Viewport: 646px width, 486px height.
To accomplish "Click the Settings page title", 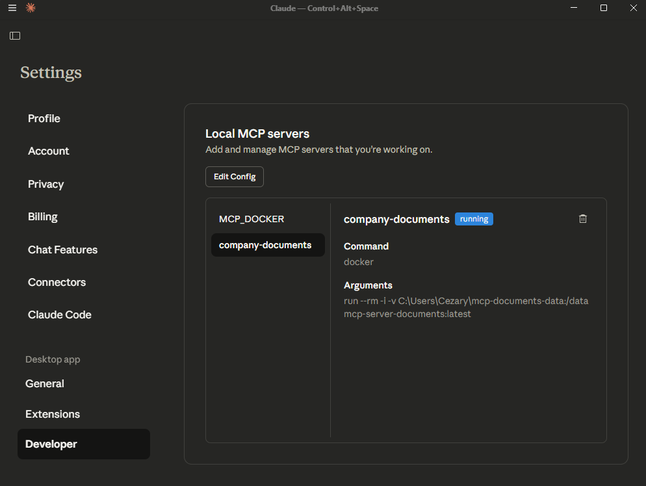I will [x=51, y=73].
